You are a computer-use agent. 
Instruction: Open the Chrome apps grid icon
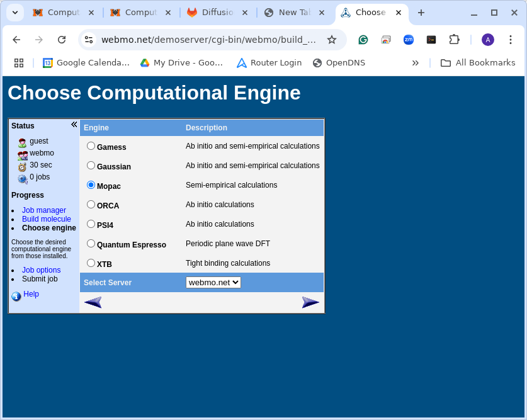coord(19,62)
